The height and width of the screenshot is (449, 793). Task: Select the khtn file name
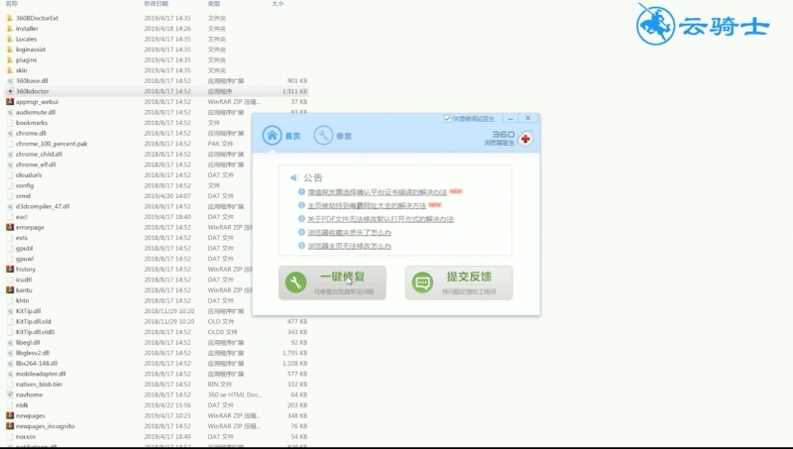tap(22, 300)
